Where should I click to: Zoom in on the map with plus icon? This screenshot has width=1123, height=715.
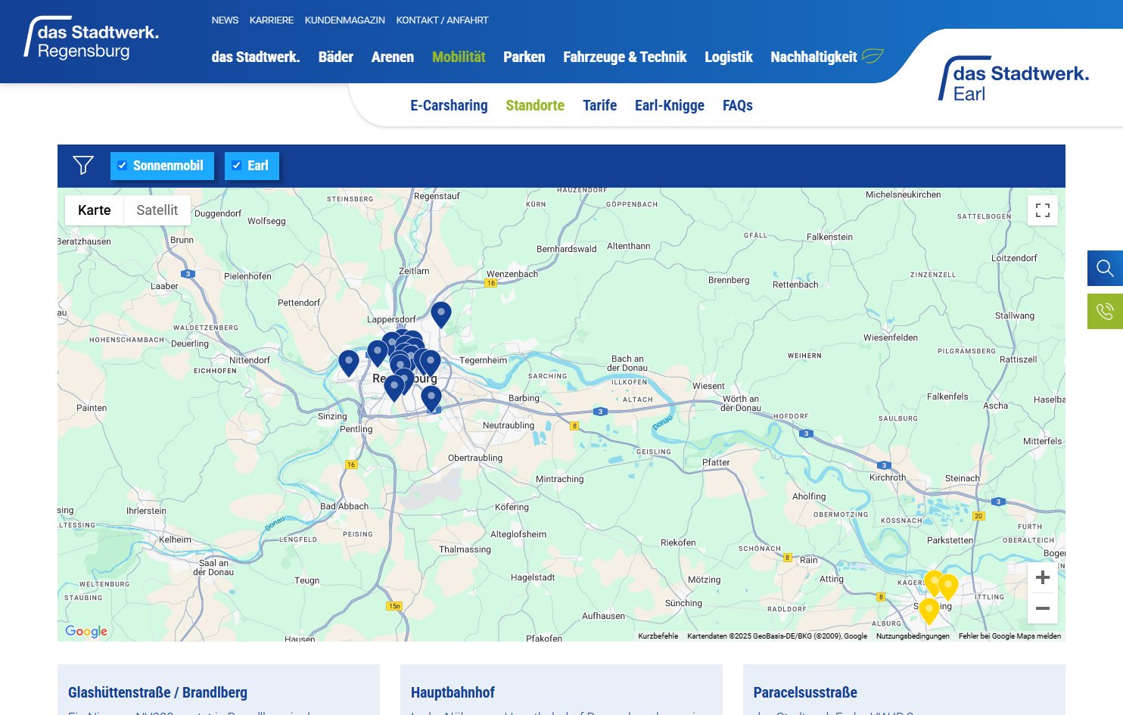[x=1043, y=577]
